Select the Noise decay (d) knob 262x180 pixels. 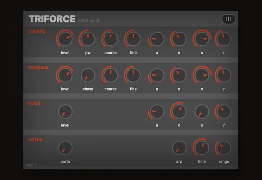(x=179, y=112)
